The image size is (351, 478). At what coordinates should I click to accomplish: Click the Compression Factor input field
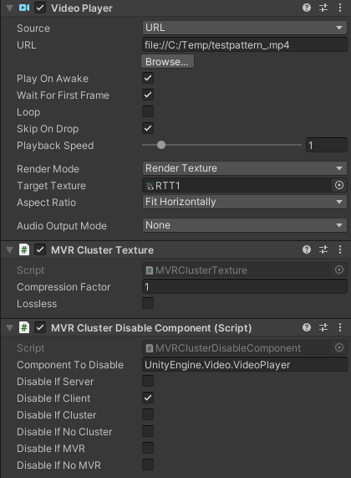[x=245, y=287]
